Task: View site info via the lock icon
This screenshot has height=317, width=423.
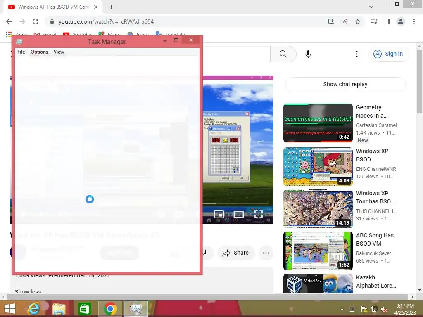Action: (52, 21)
